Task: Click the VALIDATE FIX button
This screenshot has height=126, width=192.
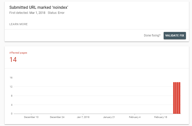Action: [x=175, y=35]
